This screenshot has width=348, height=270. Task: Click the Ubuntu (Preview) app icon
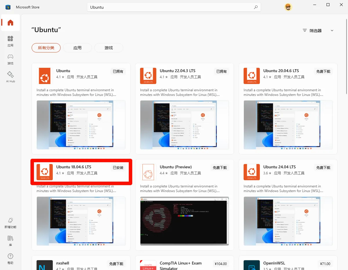click(148, 172)
